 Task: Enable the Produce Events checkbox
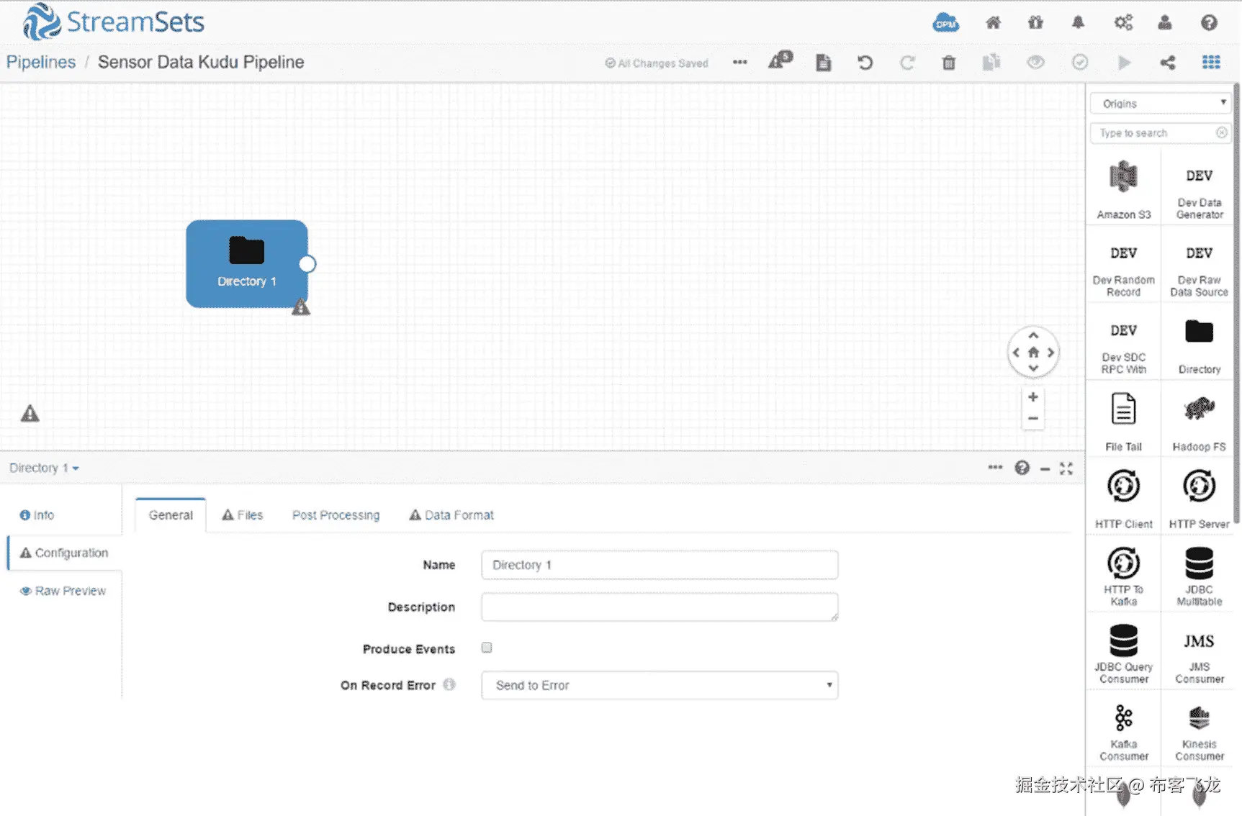[487, 648]
